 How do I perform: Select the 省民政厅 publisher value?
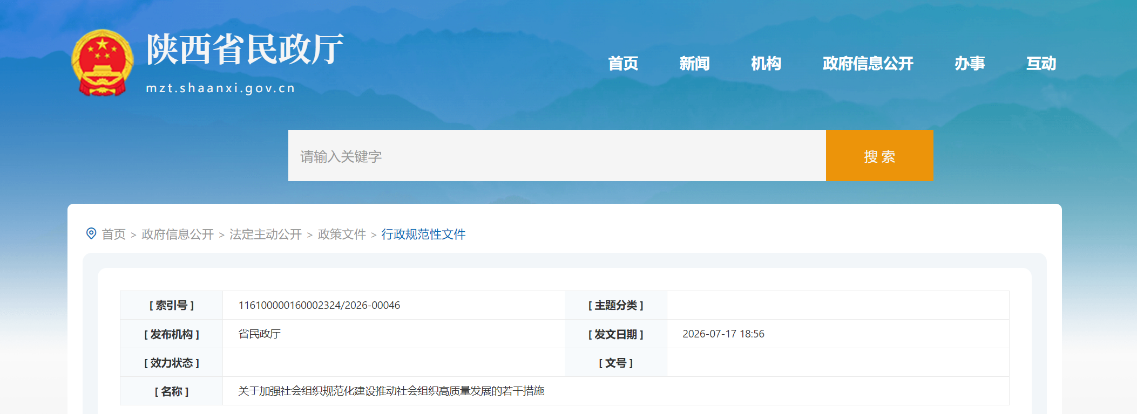coord(259,334)
